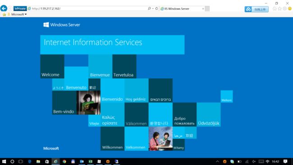This screenshot has width=293, height=165.
Task: Launch Microsoft Edge from the taskbar
Action: click(29, 161)
